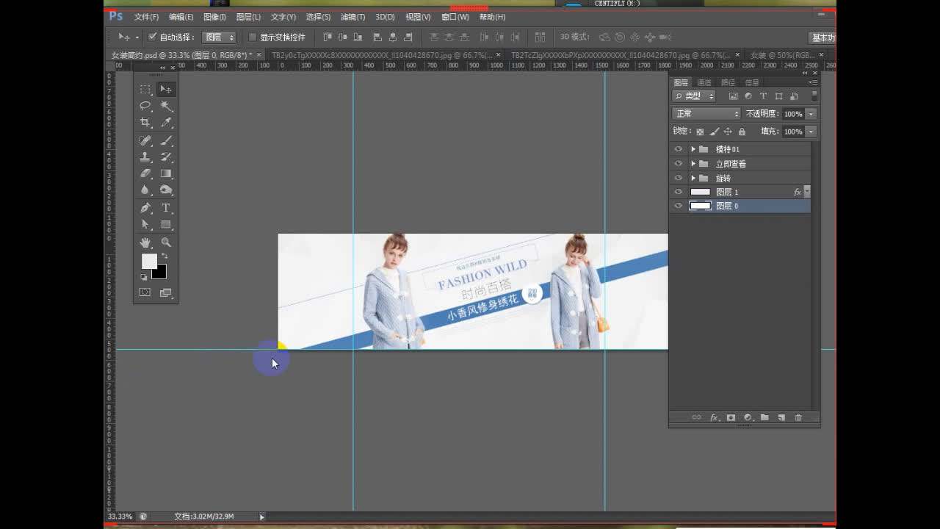
Task: Expand the 模特01 layer group
Action: tap(693, 149)
